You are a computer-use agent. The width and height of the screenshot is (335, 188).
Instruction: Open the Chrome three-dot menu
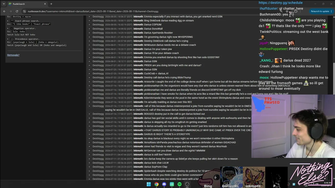pyautogui.click(x=332, y=11)
